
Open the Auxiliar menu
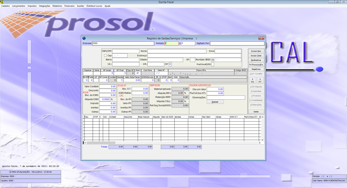[x=81, y=6]
